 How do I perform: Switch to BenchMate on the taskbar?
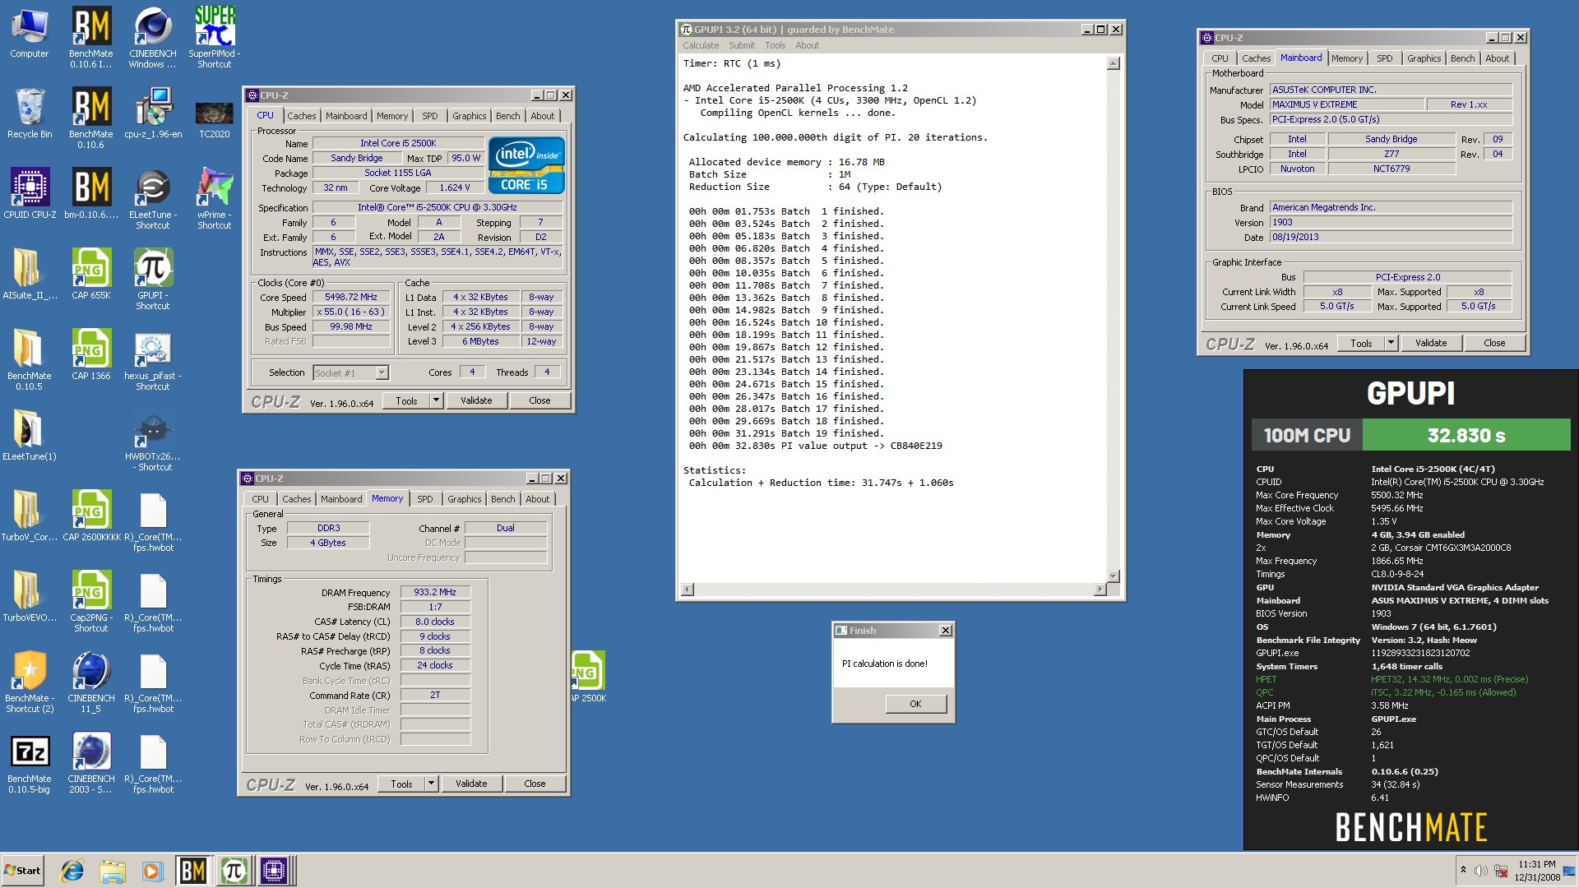coord(193,871)
